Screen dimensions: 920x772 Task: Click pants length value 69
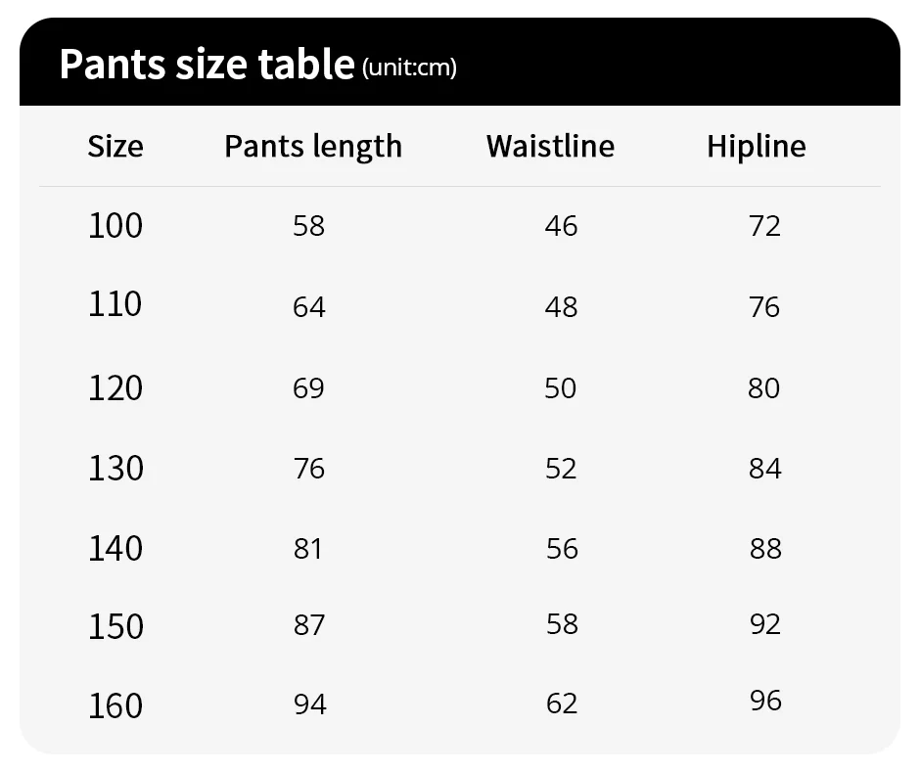[308, 388]
